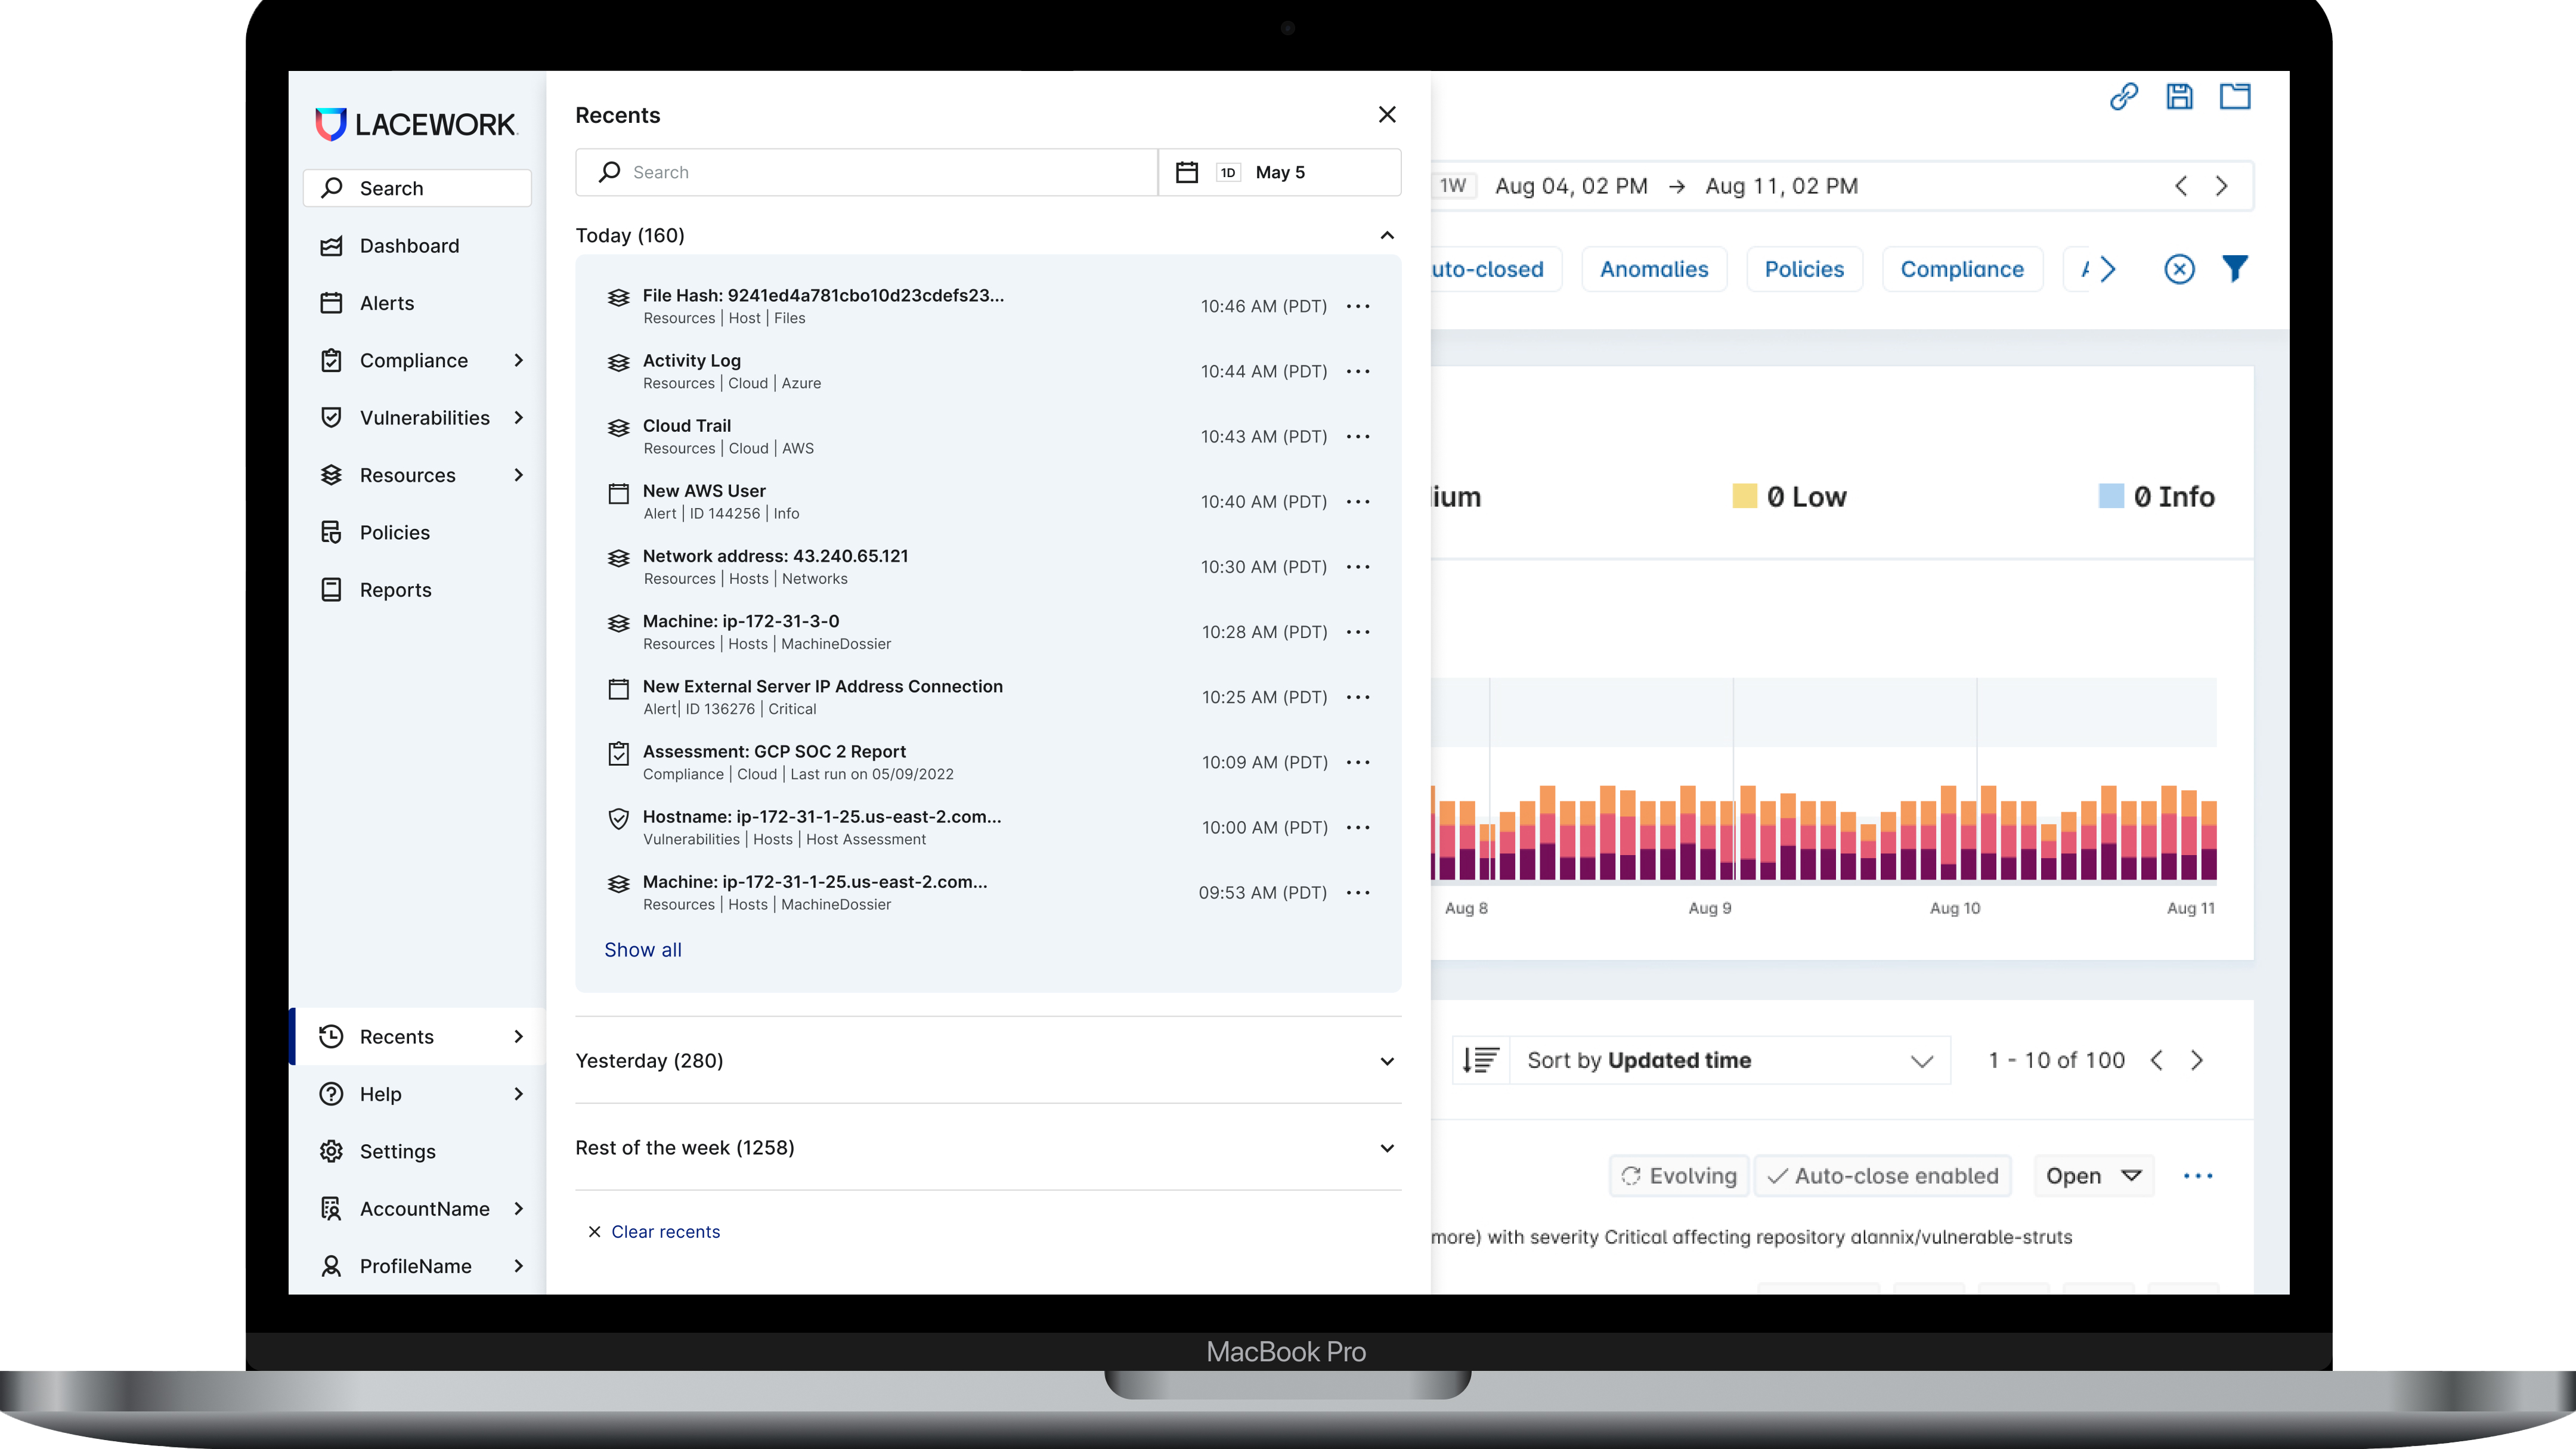Select the Auto-closed filter tab
The image size is (2576, 1449).
click(1496, 269)
